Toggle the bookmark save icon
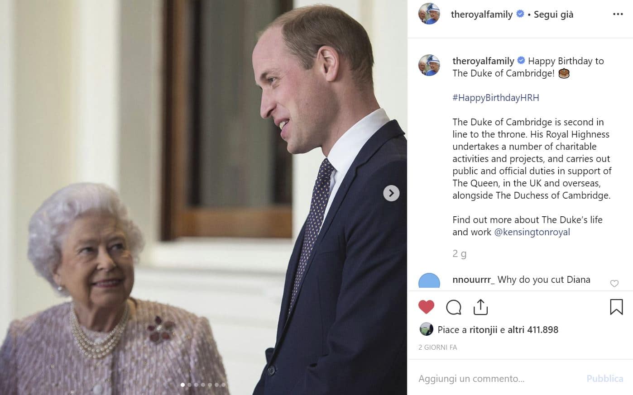 tap(616, 307)
